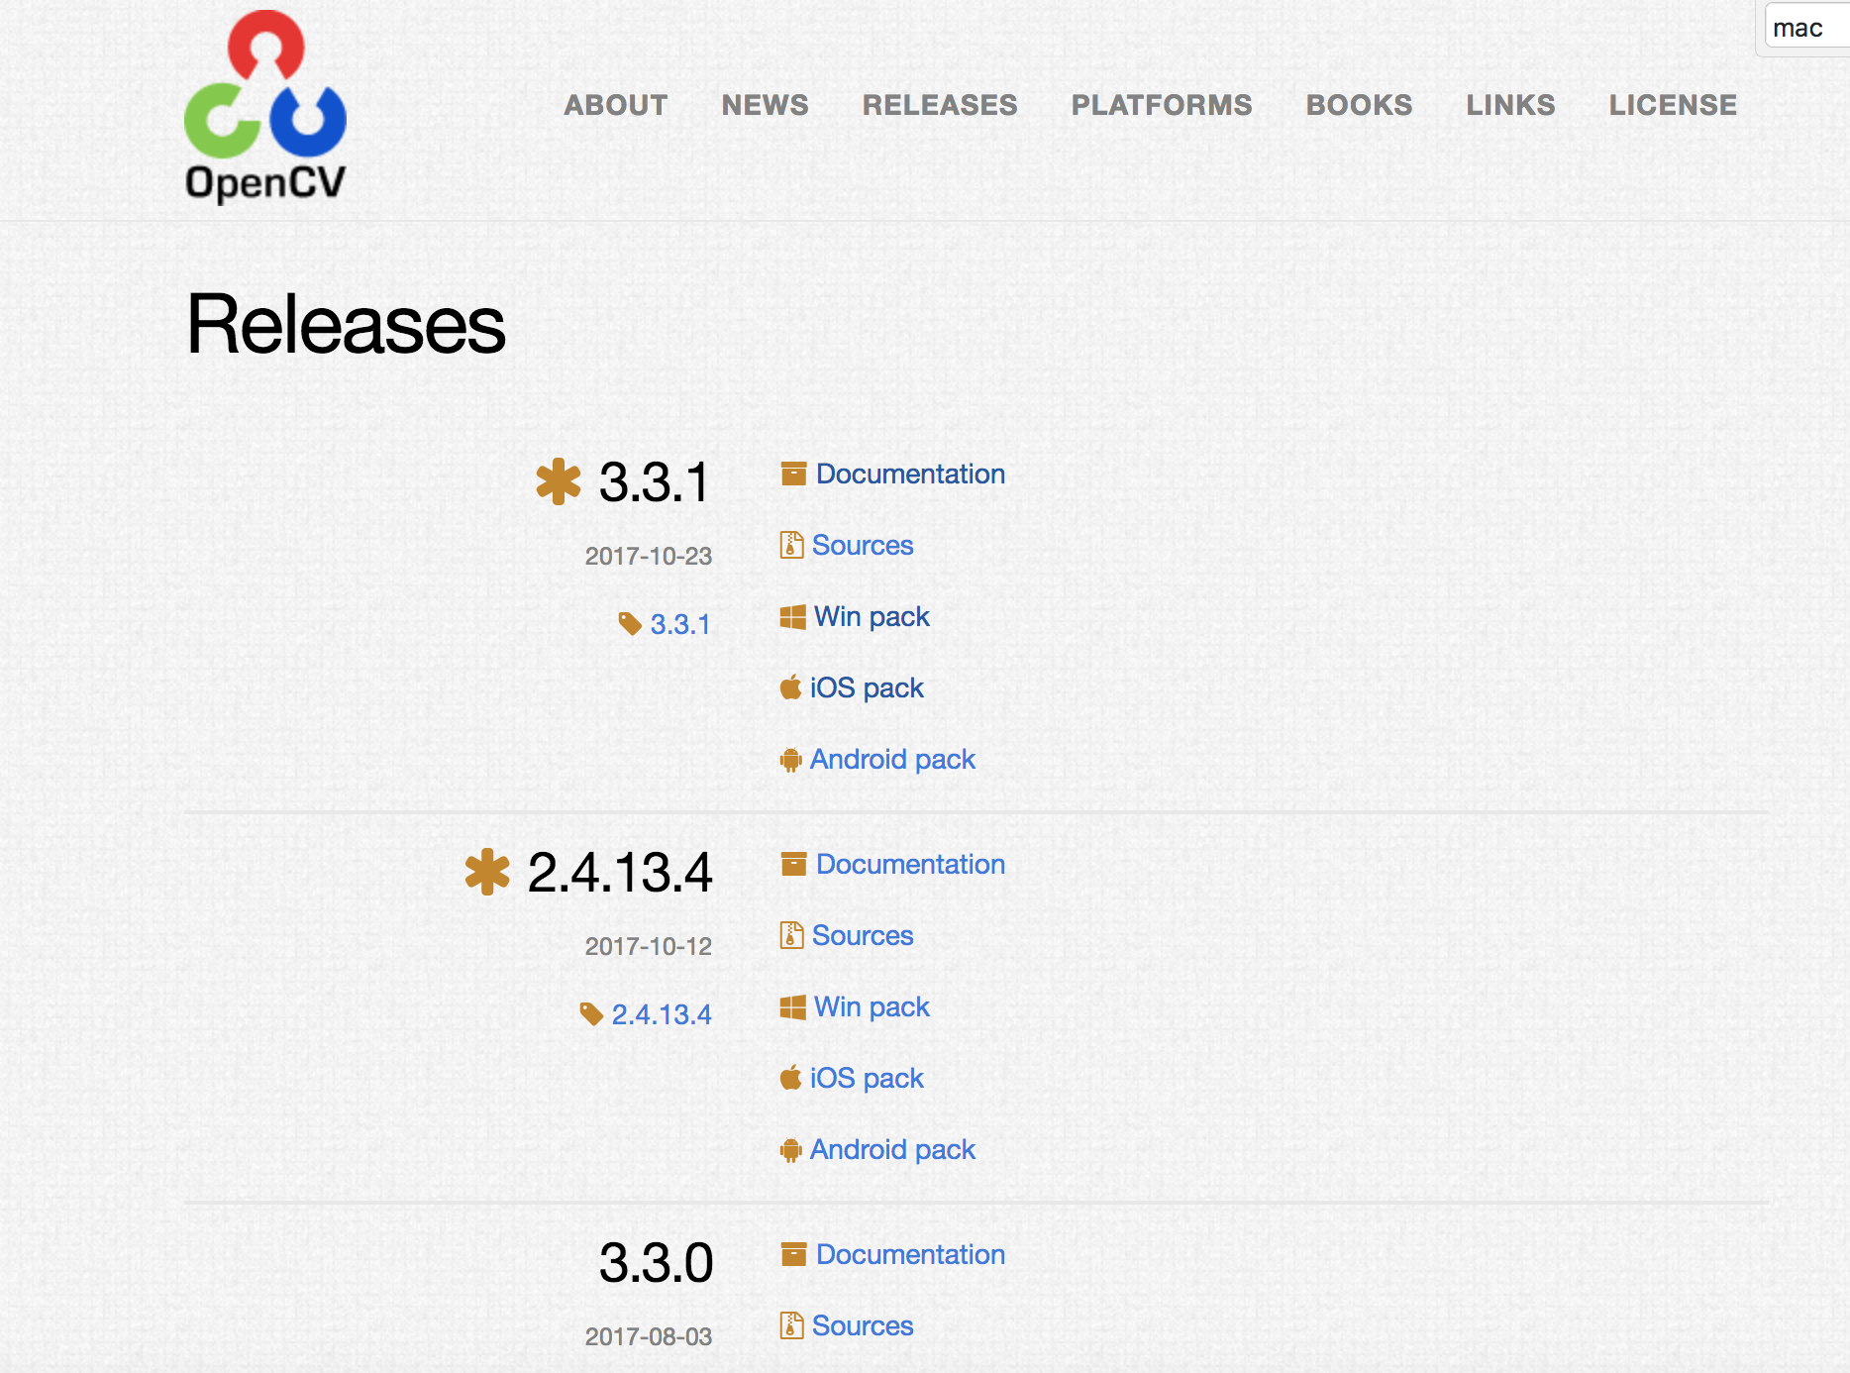
Task: Open the 3.3.1 tag link
Action: (x=680, y=624)
